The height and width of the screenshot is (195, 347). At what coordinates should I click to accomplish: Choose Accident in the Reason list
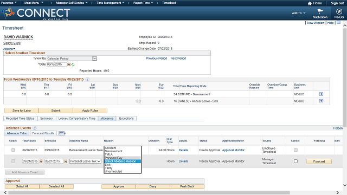123,148
